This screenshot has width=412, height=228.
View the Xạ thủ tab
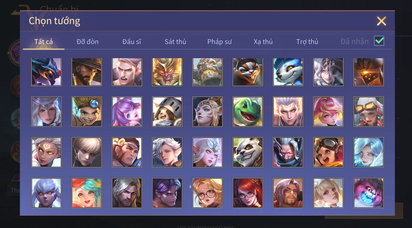pos(263,42)
